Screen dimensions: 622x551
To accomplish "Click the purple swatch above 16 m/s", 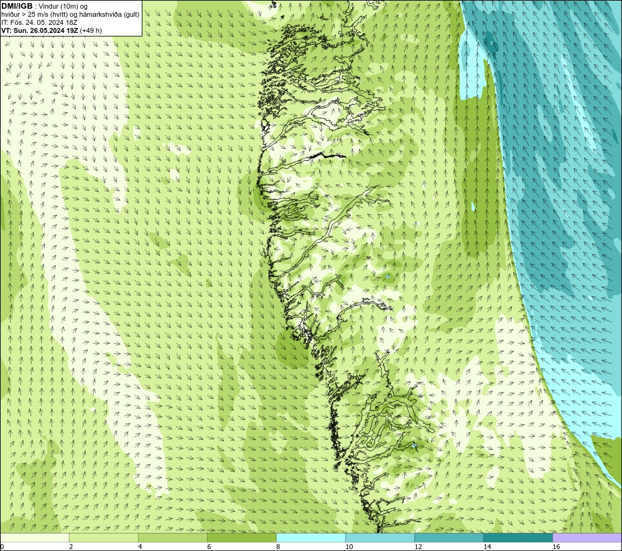I will (587, 537).
